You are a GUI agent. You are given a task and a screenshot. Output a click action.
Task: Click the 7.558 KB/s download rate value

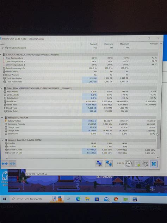(92, 150)
